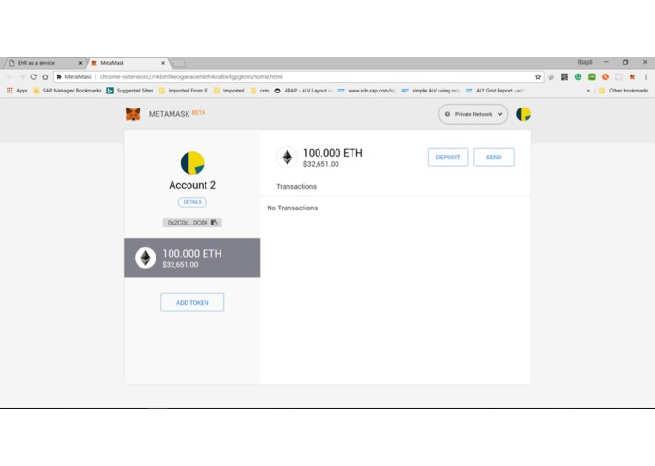
Task: Click the Account 2 avatar identicon
Action: tap(192, 162)
